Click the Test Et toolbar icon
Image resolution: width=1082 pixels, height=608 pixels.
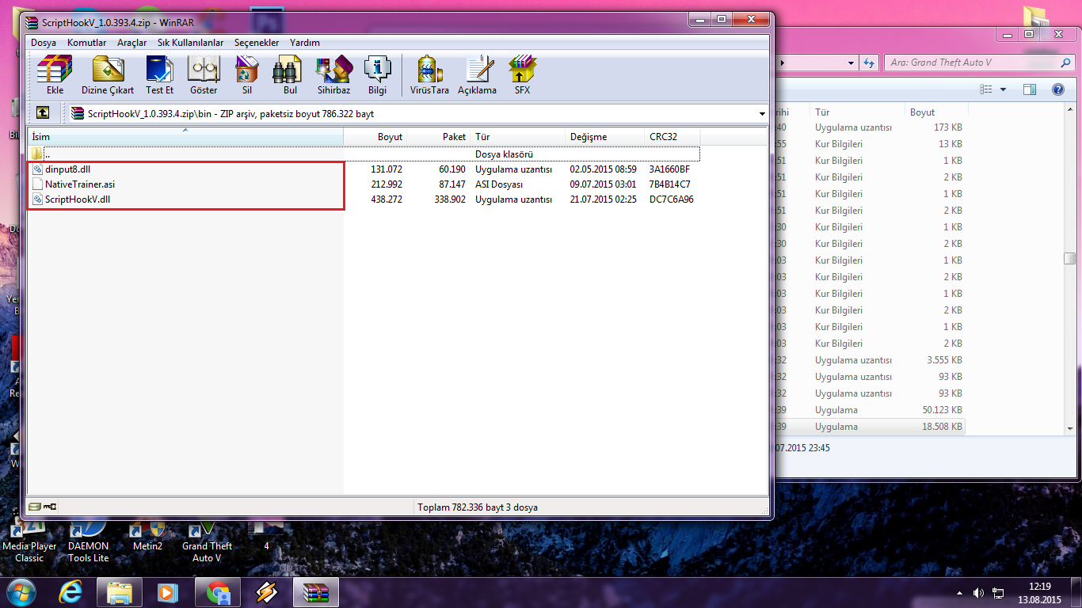(159, 75)
